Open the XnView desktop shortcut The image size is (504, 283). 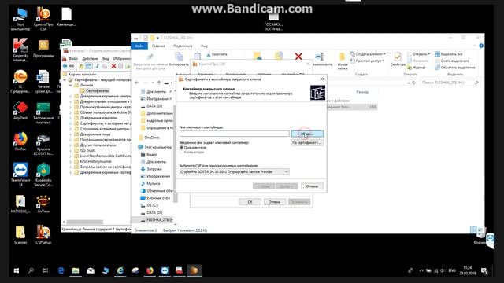43,204
